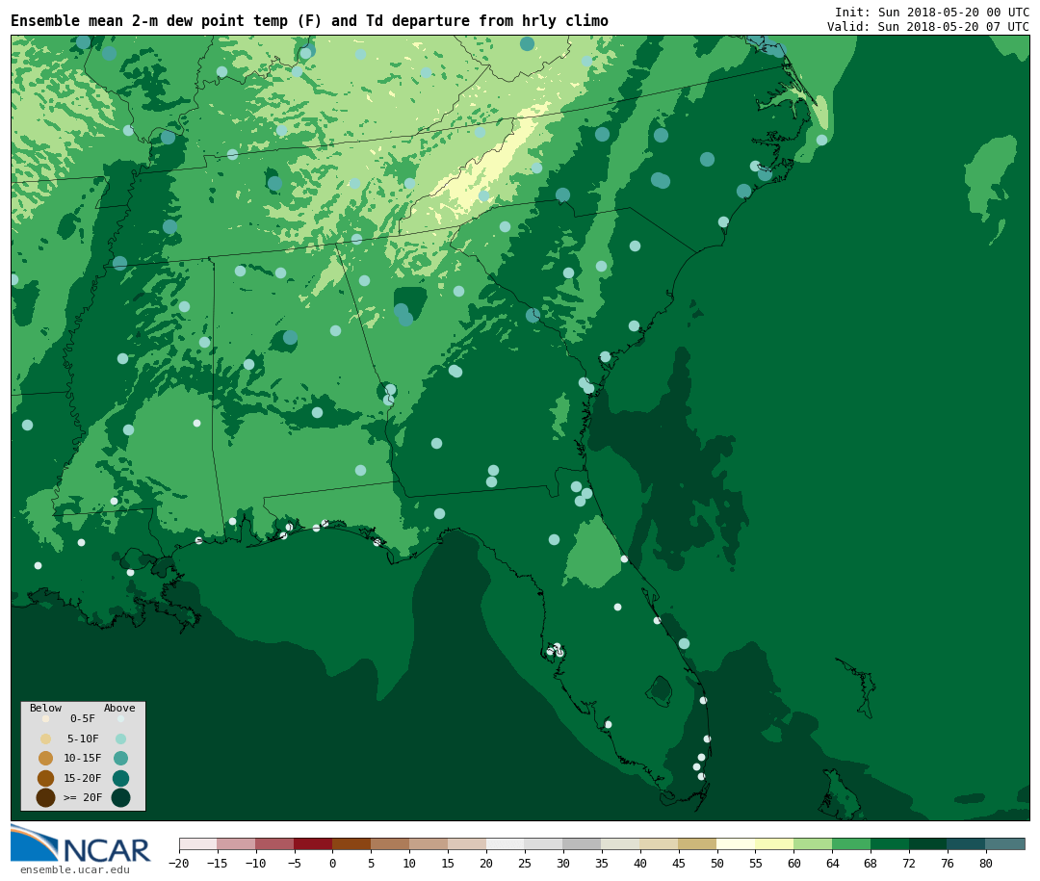Click the '64' colorbar tick label
This screenshot has width=1040, height=881.
(833, 863)
